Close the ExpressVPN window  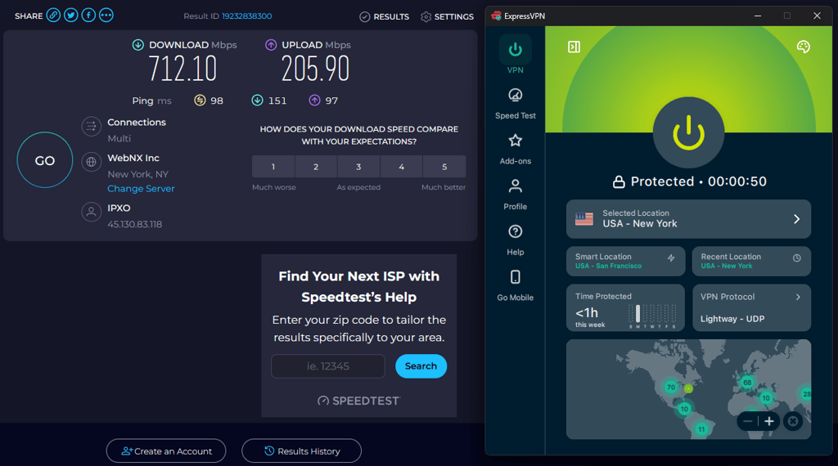coord(817,16)
